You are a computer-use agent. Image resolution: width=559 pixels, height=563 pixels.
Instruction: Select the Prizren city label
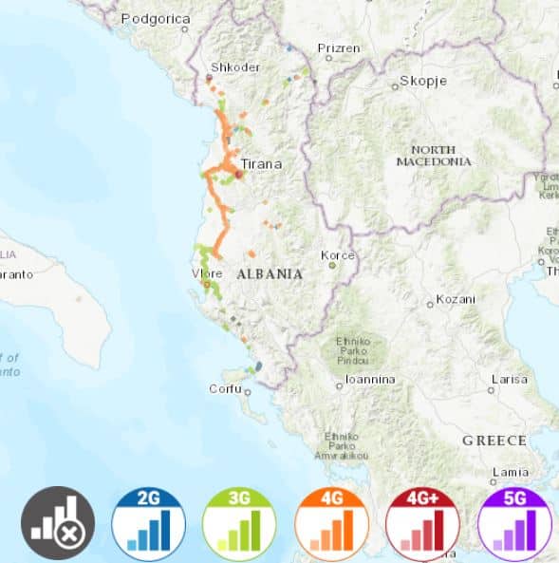point(339,48)
